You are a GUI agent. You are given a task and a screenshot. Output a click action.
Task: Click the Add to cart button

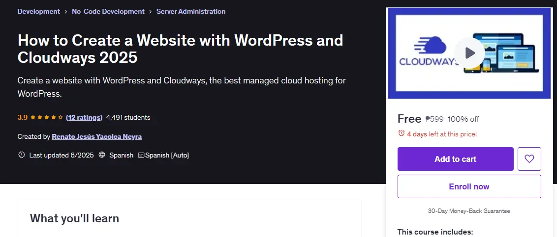[x=456, y=159]
